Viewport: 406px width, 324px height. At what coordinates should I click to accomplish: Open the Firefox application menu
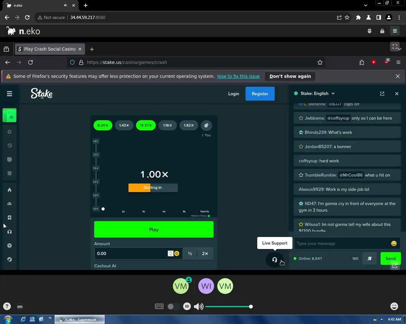398,62
